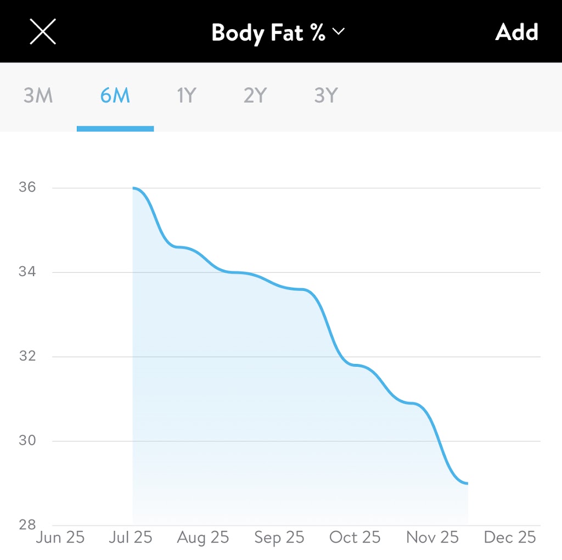Tap the Aug 25 axis label

pyautogui.click(x=203, y=537)
